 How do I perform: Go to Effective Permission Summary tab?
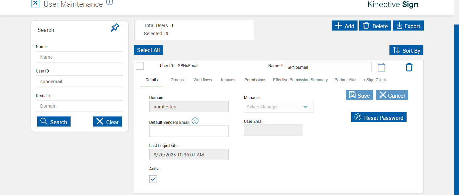(x=300, y=80)
